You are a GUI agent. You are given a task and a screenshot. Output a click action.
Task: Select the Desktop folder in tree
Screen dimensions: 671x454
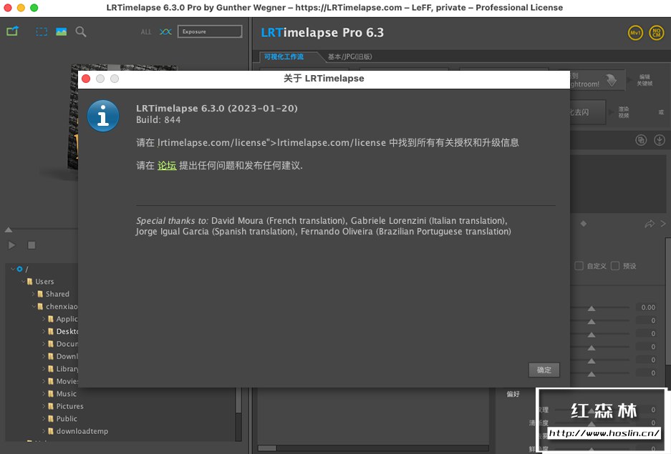tap(67, 332)
